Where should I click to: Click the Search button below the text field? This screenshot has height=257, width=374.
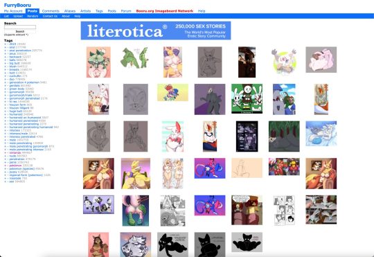[20, 31]
